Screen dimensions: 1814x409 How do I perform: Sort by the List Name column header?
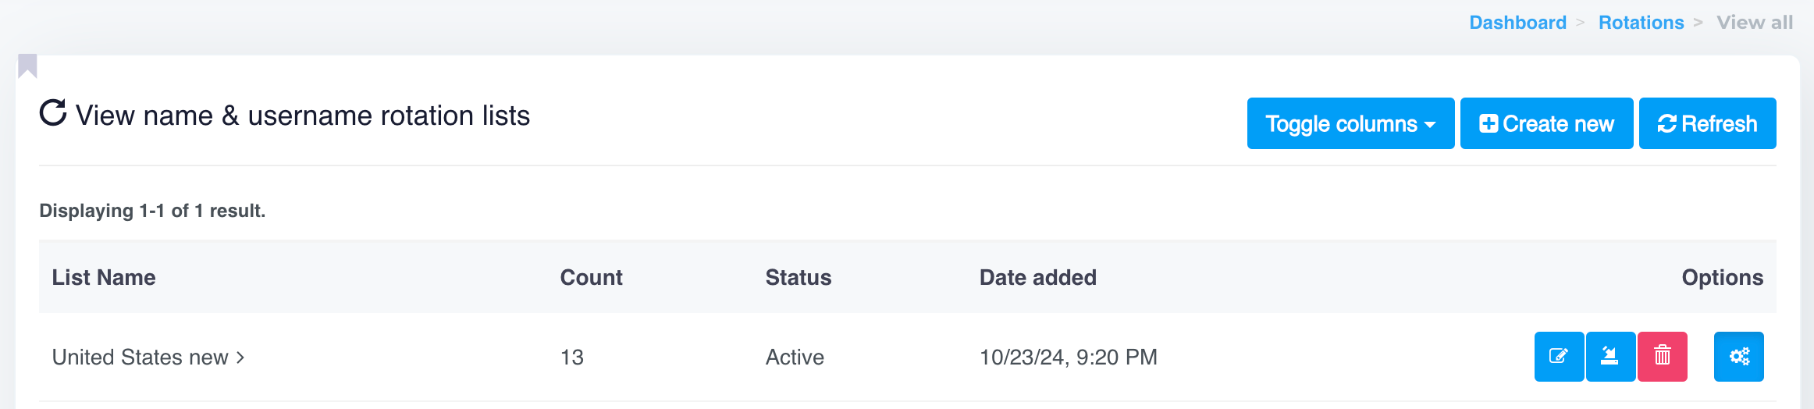104,278
